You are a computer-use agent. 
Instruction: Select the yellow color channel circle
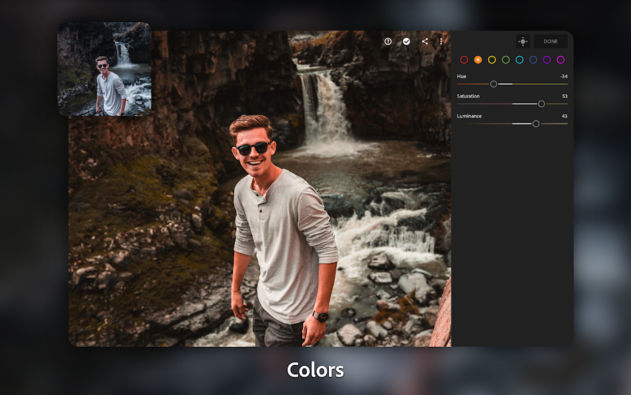[492, 60]
